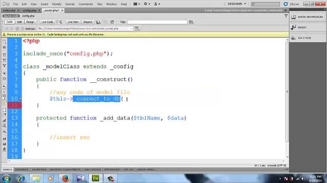Expand the Address field dropdown arrow
This screenshot has height=183, width=327.
tap(131, 28)
